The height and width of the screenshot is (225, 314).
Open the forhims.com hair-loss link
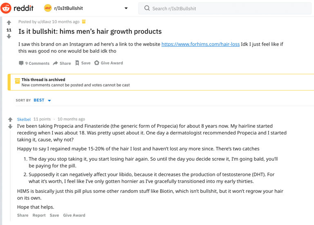pos(200,44)
